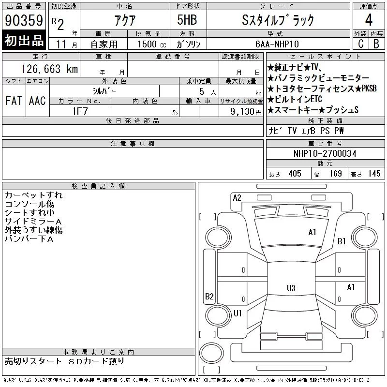Click the A2 damage mark on the diagram
This screenshot has height=387, width=387.
tap(237, 197)
